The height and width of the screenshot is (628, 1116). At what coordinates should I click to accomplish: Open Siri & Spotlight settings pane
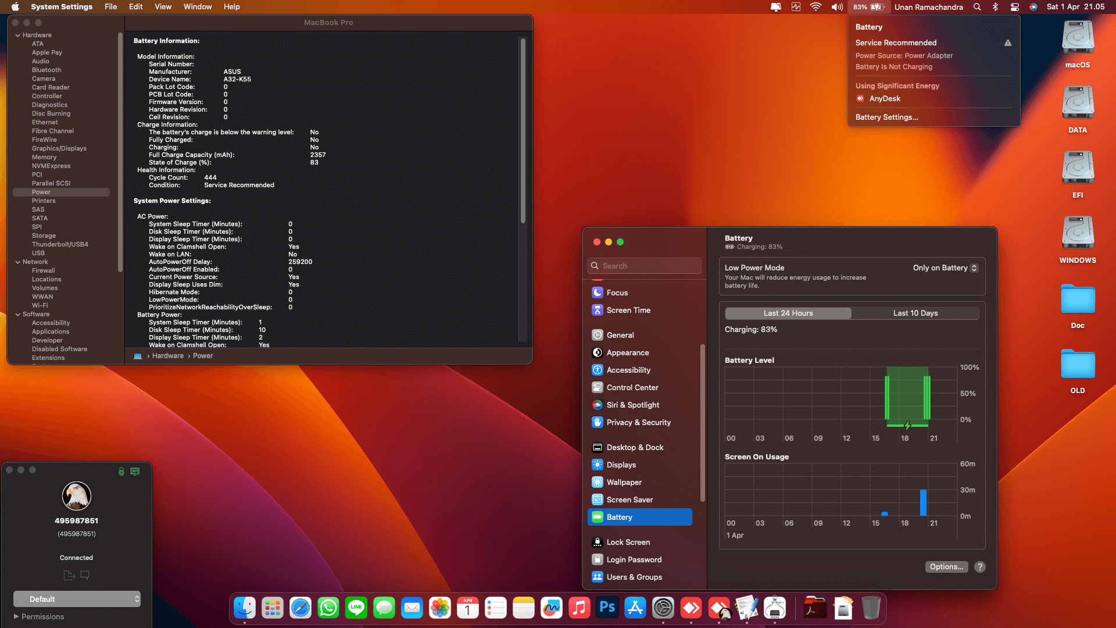pyautogui.click(x=632, y=405)
